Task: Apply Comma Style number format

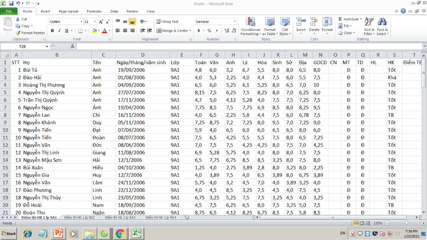Action: pos(217,30)
